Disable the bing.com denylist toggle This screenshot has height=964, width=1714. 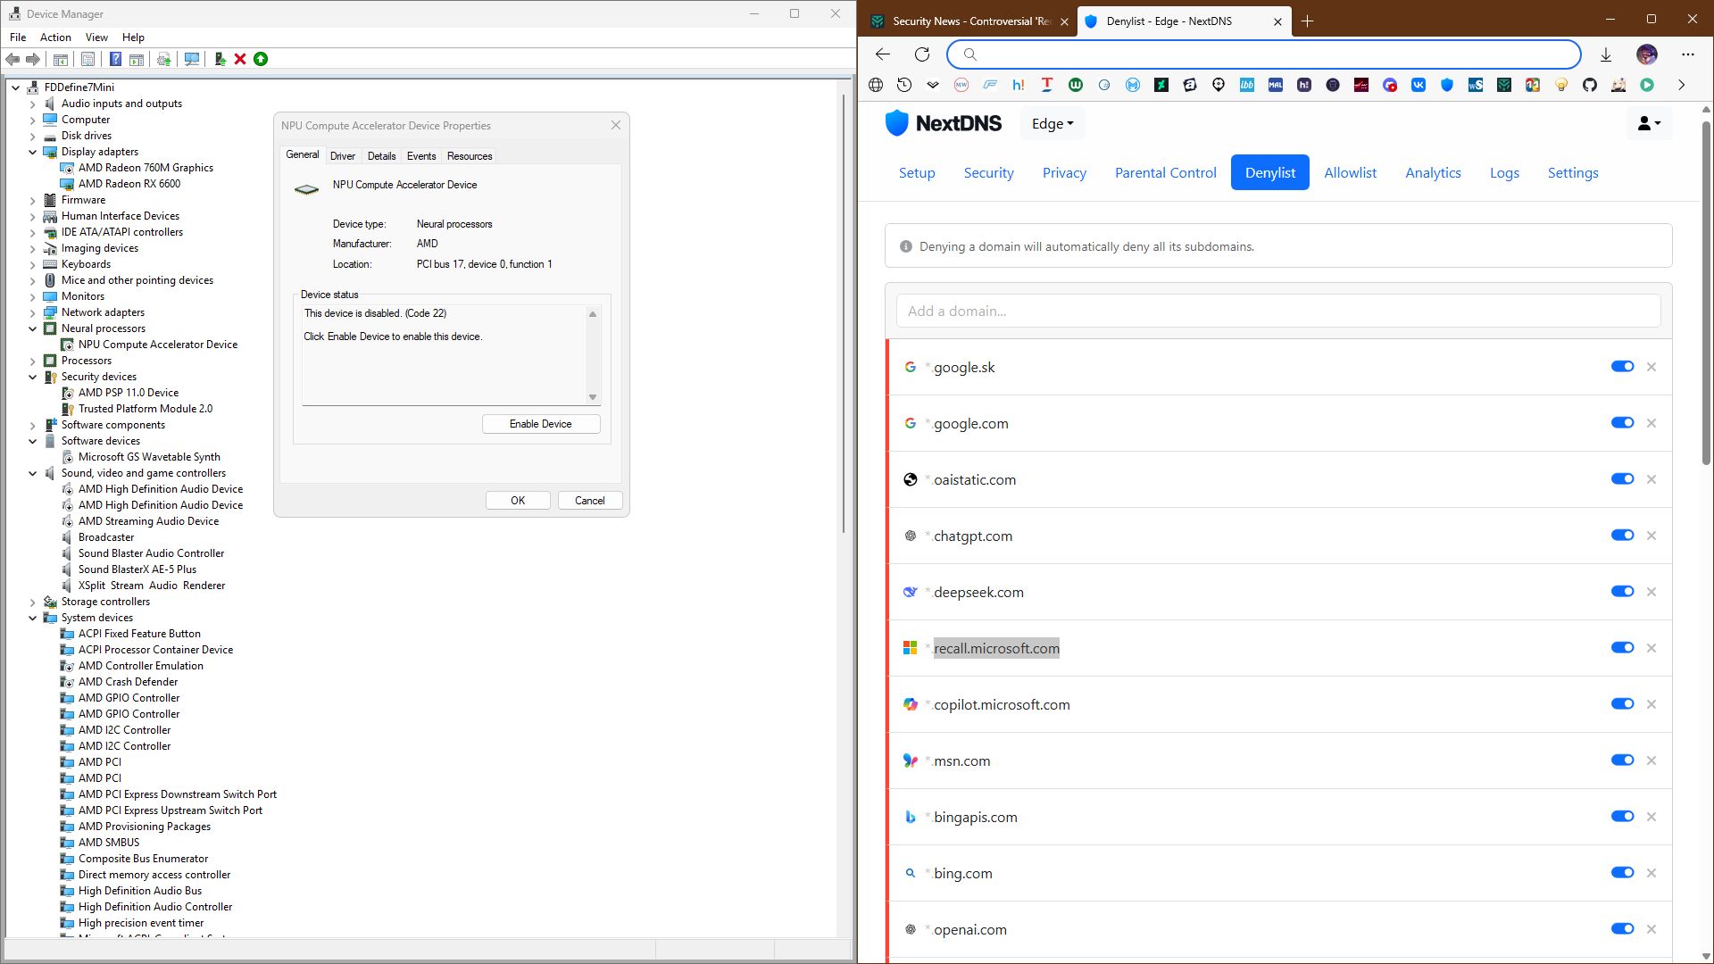(1622, 873)
